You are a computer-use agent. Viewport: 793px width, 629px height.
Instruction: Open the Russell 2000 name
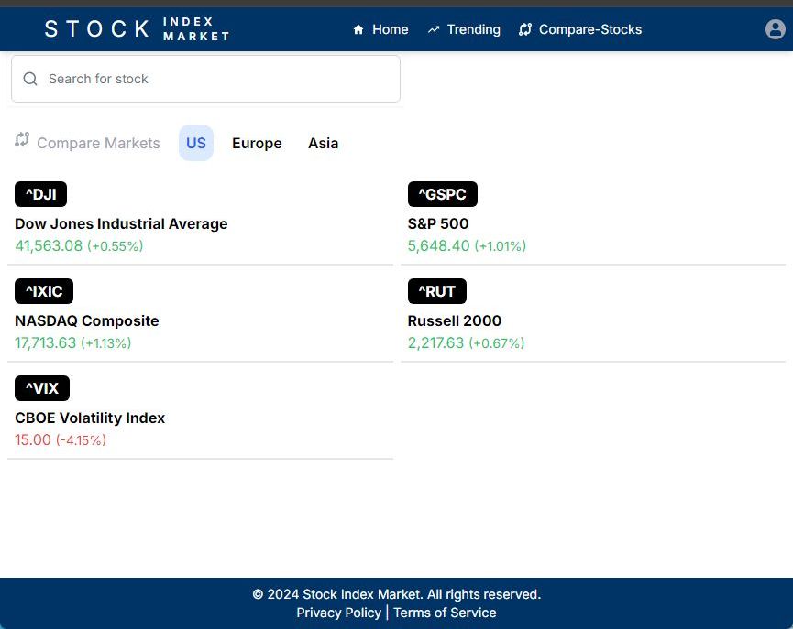pos(455,320)
